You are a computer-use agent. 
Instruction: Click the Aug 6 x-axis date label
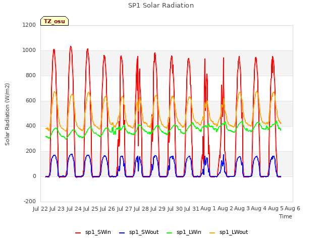pos(292,209)
